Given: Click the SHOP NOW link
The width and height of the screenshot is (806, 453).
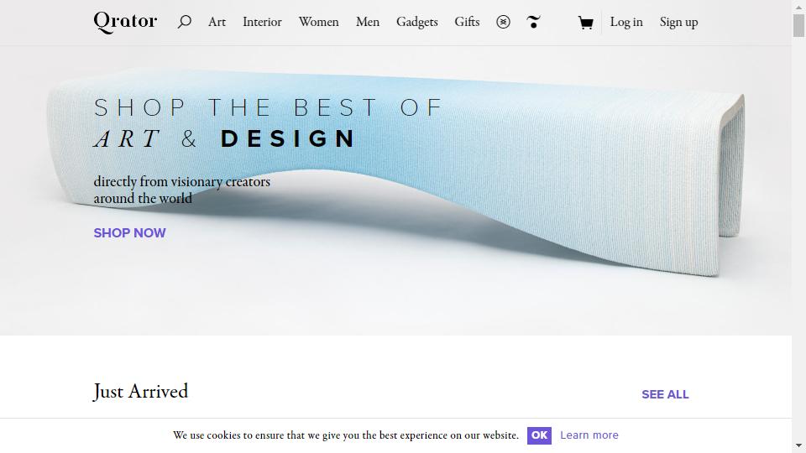Looking at the screenshot, I should coord(129,232).
